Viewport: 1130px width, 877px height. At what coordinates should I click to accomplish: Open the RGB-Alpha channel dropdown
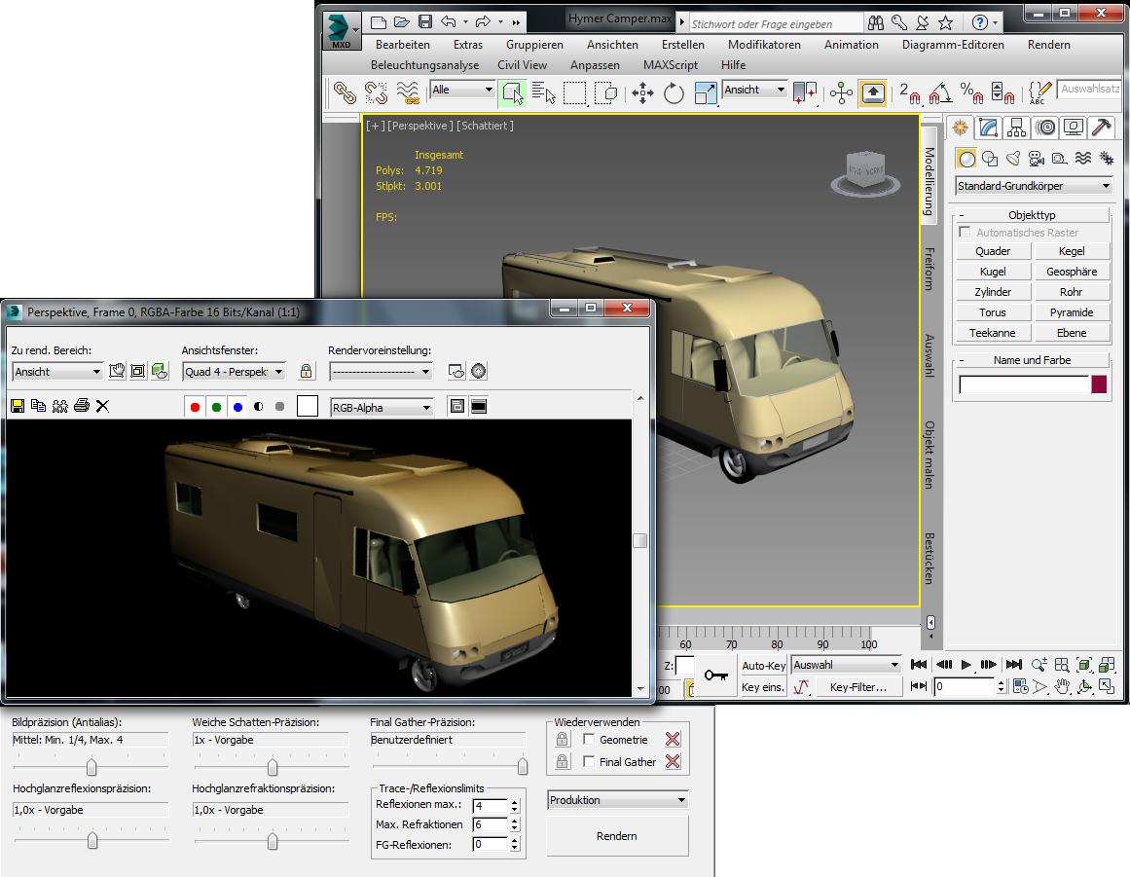[382, 408]
